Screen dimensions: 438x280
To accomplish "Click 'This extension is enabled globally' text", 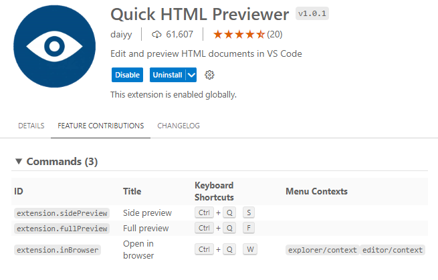I will click(x=173, y=95).
